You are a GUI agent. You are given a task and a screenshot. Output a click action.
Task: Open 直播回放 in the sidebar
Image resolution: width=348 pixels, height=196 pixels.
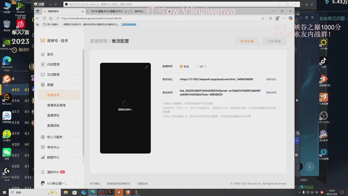[53, 125]
